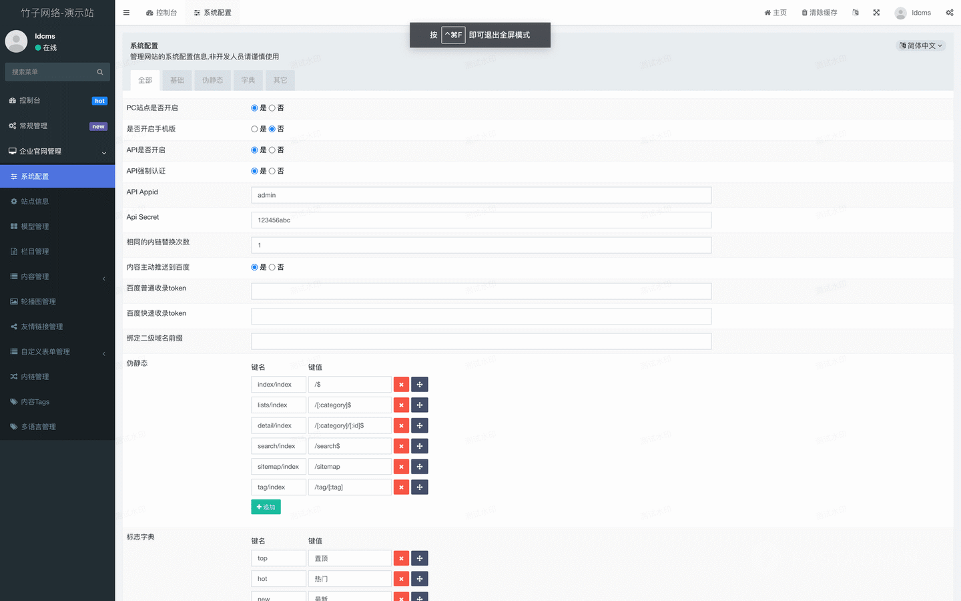
Task: Switch to the 伪静态 tab
Action: point(212,80)
